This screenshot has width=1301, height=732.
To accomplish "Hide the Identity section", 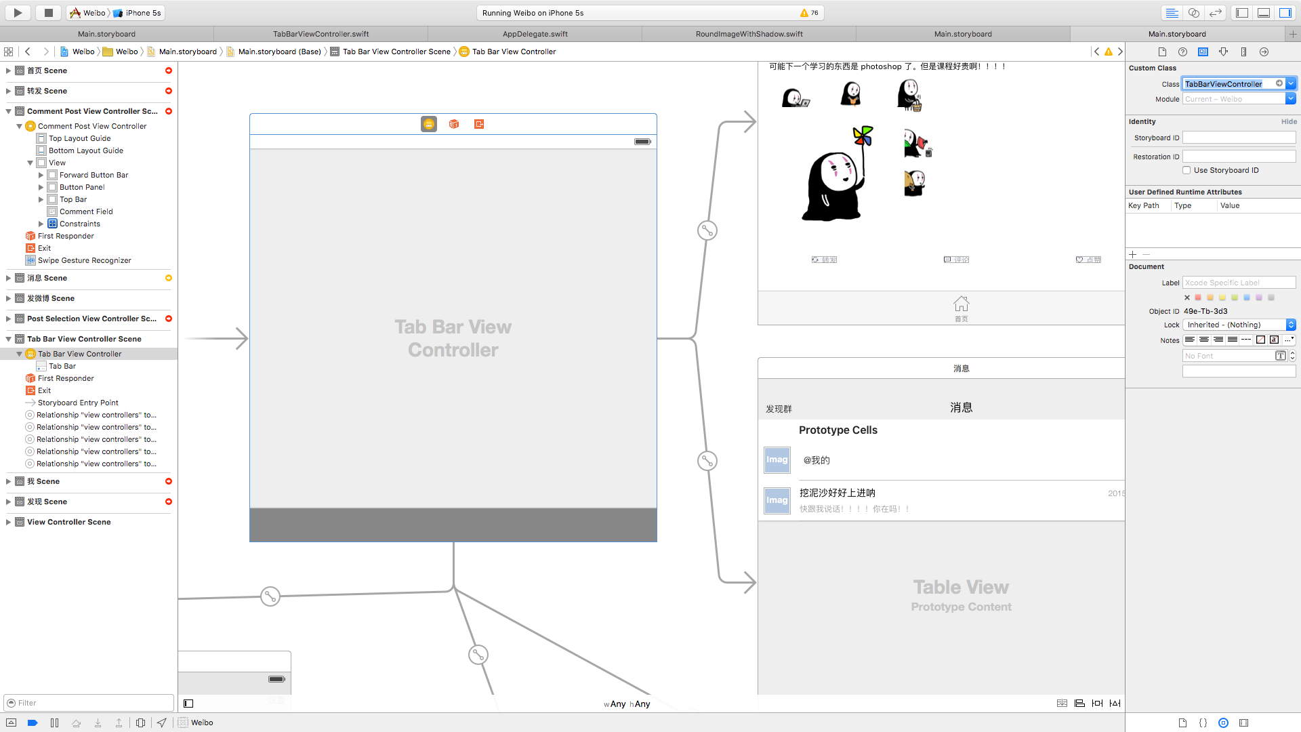I will click(x=1289, y=121).
